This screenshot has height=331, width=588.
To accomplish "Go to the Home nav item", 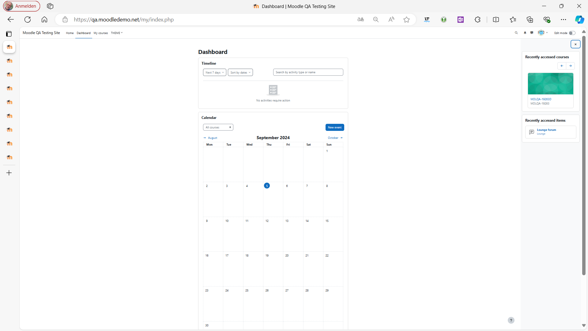I will click(x=70, y=33).
